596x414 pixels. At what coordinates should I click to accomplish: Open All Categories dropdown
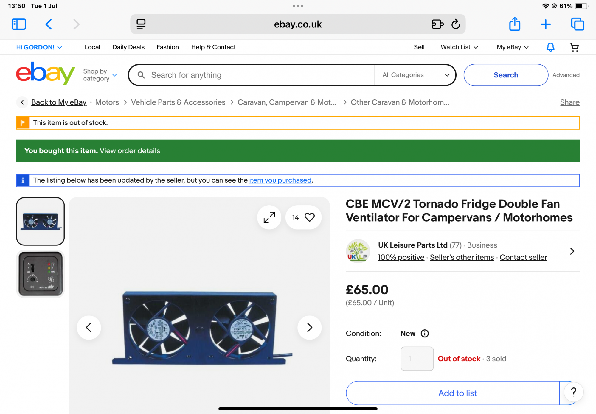coord(415,75)
